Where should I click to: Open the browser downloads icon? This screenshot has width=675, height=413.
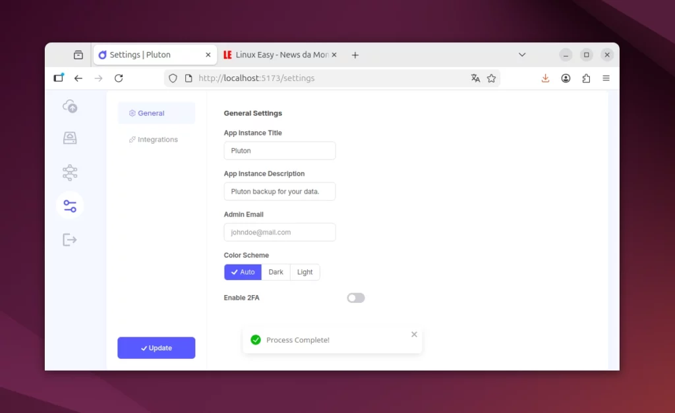545,78
